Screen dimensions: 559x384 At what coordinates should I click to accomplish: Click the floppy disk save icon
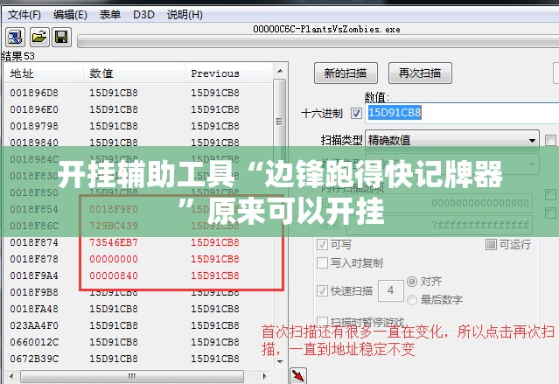pyautogui.click(x=61, y=37)
